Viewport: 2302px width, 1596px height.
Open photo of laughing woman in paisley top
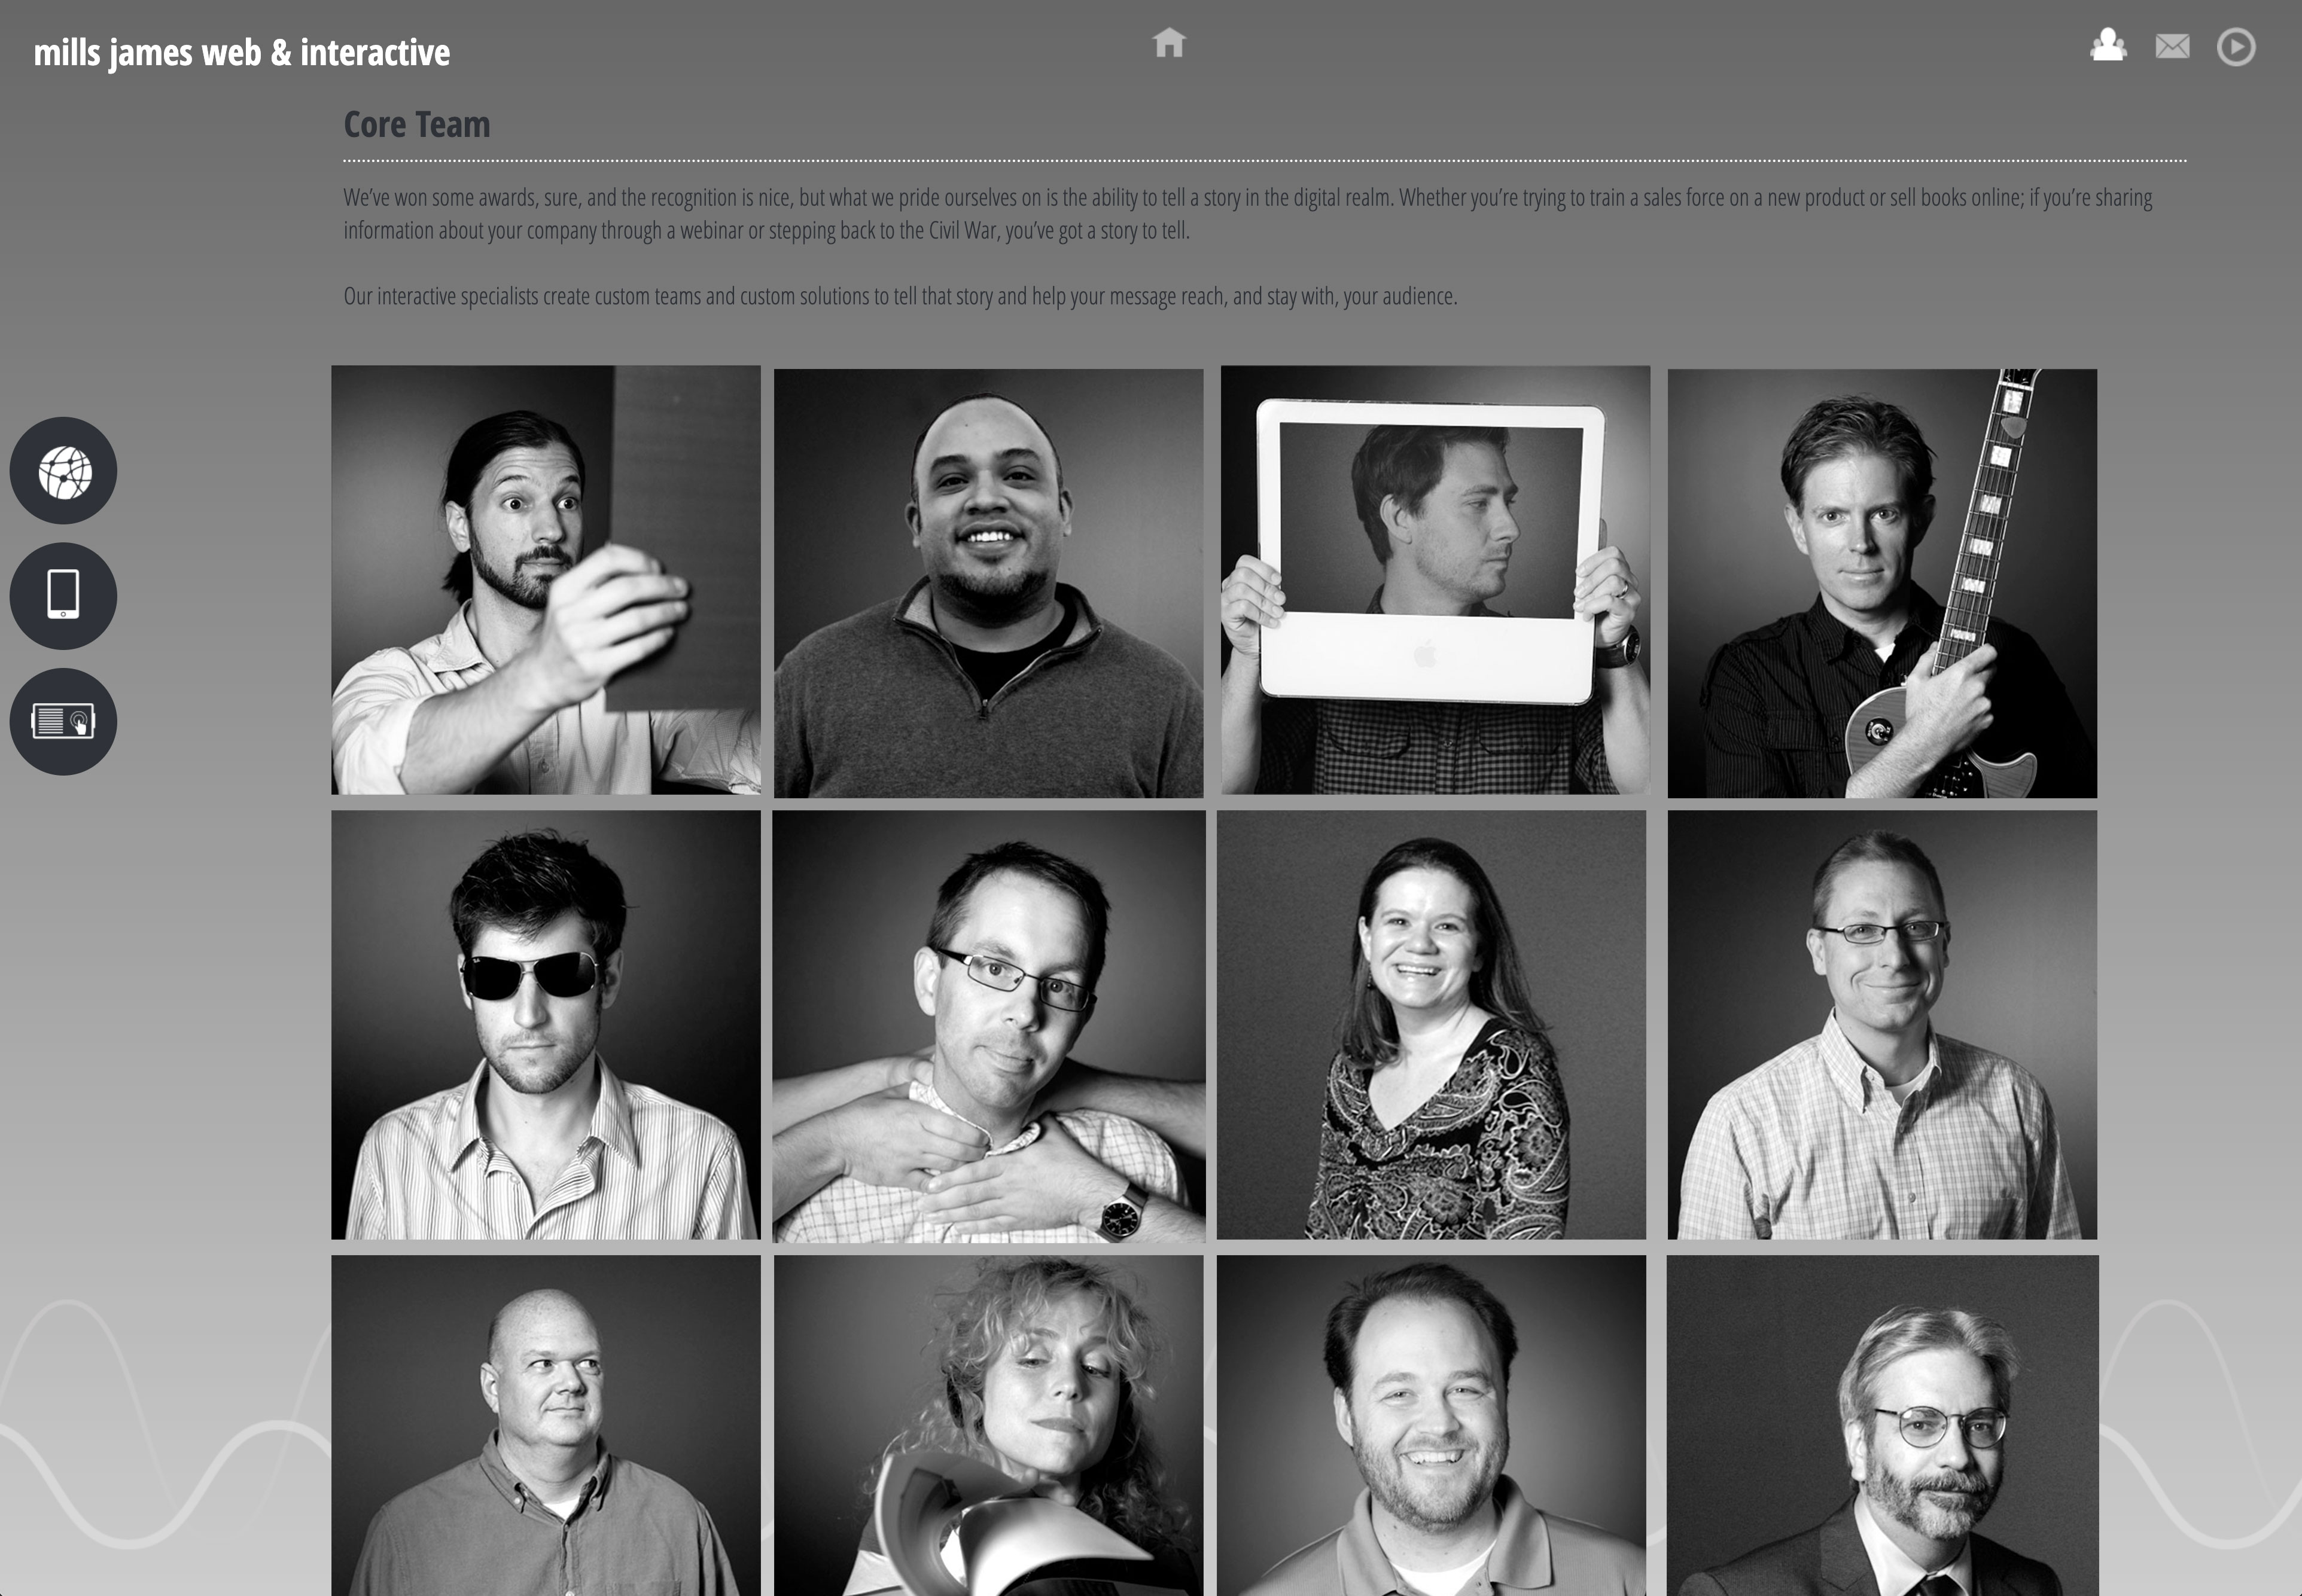(1430, 1025)
